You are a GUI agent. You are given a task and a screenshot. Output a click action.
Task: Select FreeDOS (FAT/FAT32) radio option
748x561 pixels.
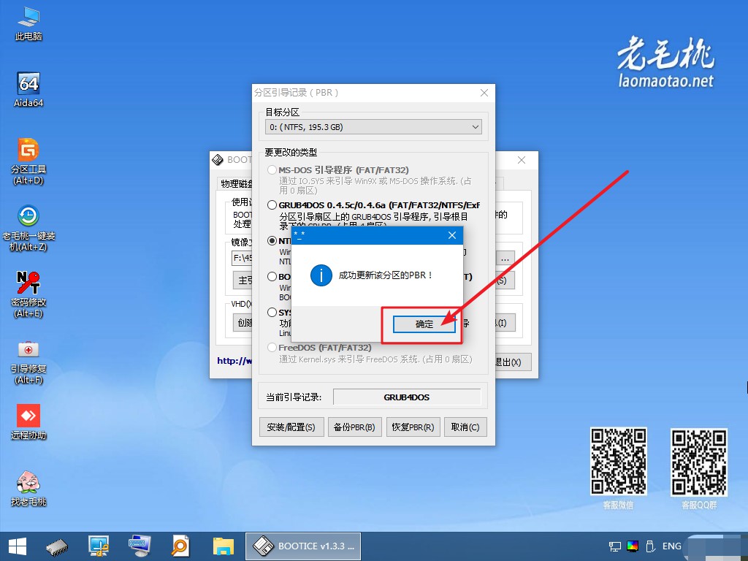[272, 348]
